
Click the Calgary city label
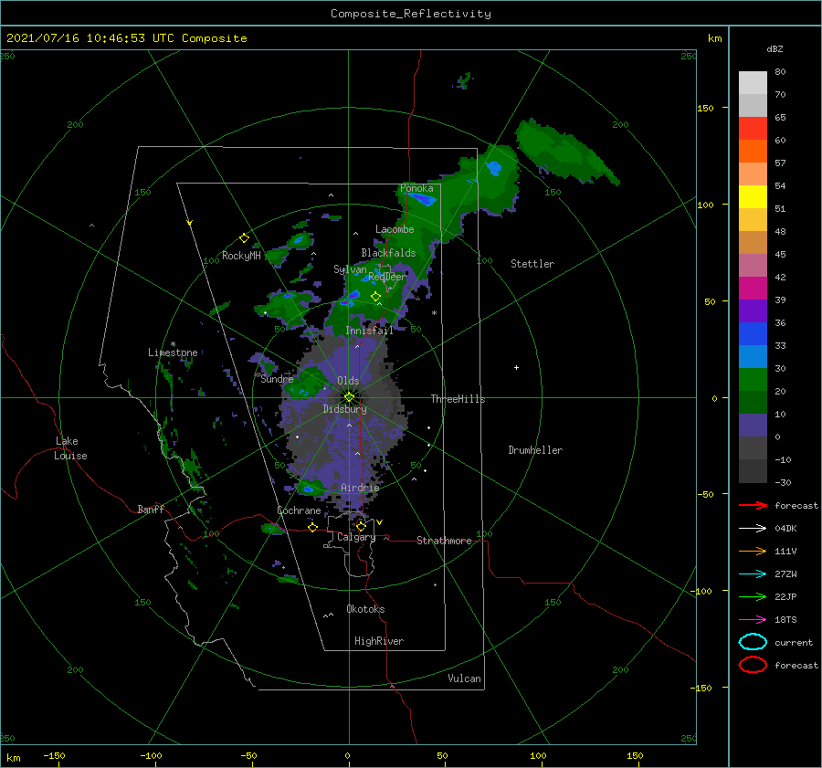coord(356,537)
